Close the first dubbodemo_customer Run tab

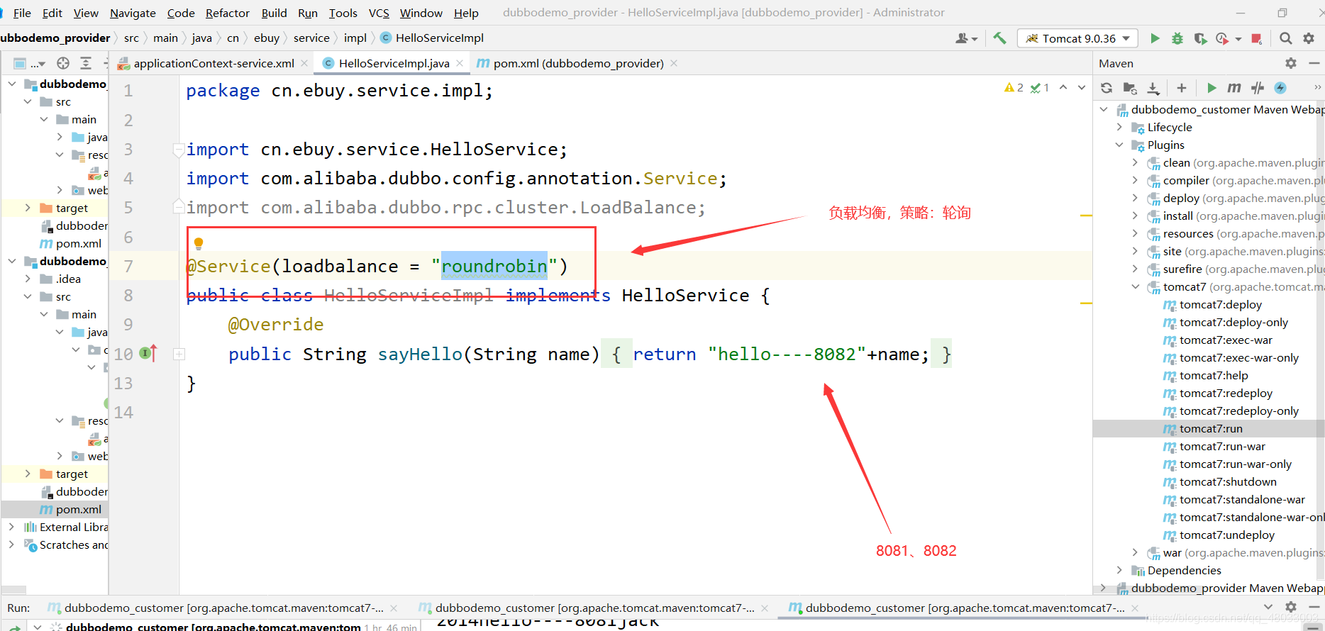(x=394, y=608)
